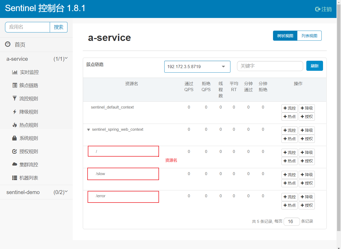Open the machine address dropdown 192.172.3.5:8719
341x249 pixels.
click(197, 67)
